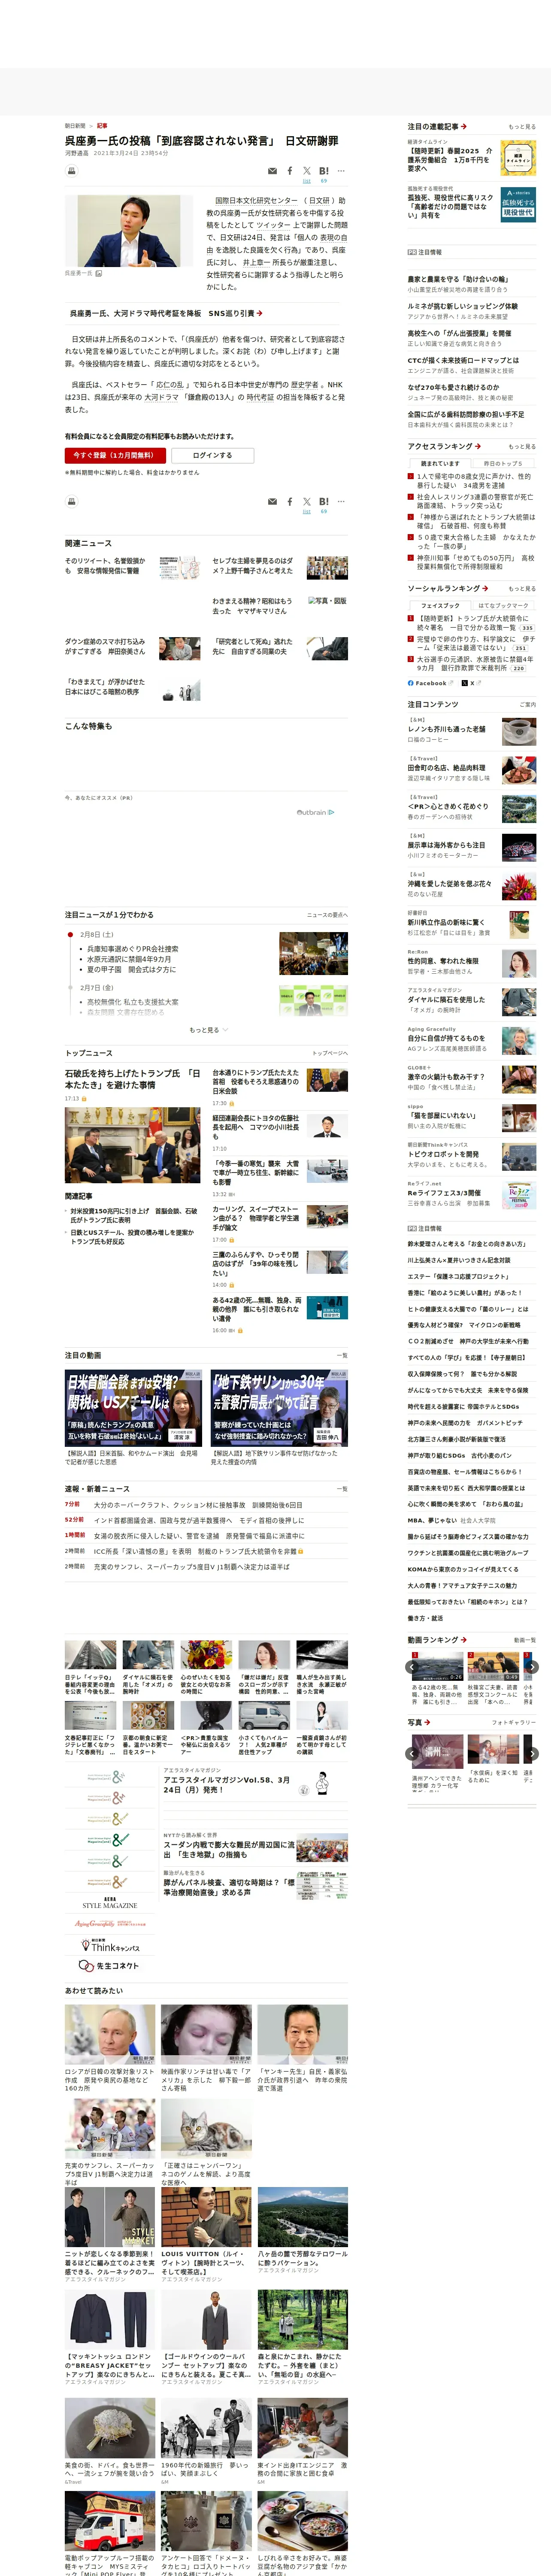551x2576 pixels.
Task: Share article by mail icon at top
Action: pos(272,171)
